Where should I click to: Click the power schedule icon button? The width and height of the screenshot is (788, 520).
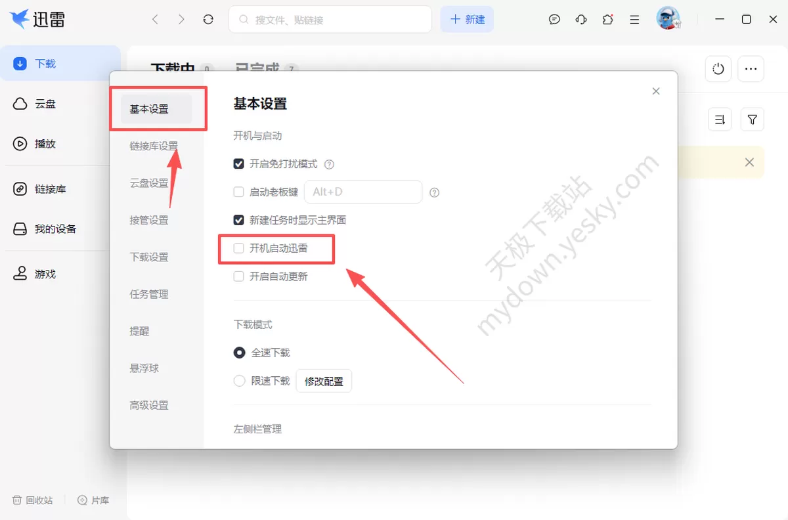coord(718,69)
